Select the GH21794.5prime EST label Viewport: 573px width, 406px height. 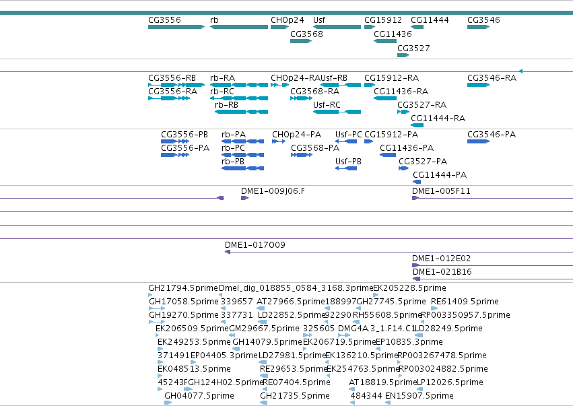click(x=183, y=288)
